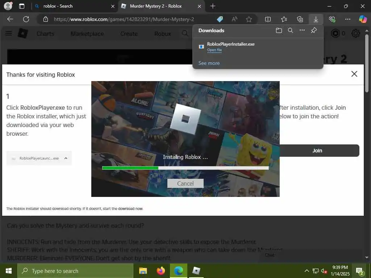
Task: Open the muted volume tray icon
Action: [x=324, y=271]
